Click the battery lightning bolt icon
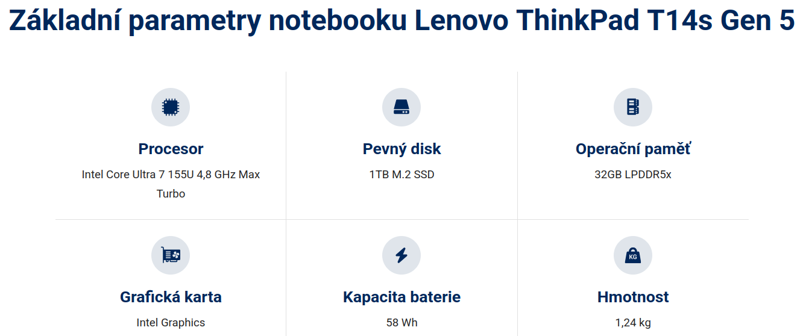803x336 pixels. [401, 255]
